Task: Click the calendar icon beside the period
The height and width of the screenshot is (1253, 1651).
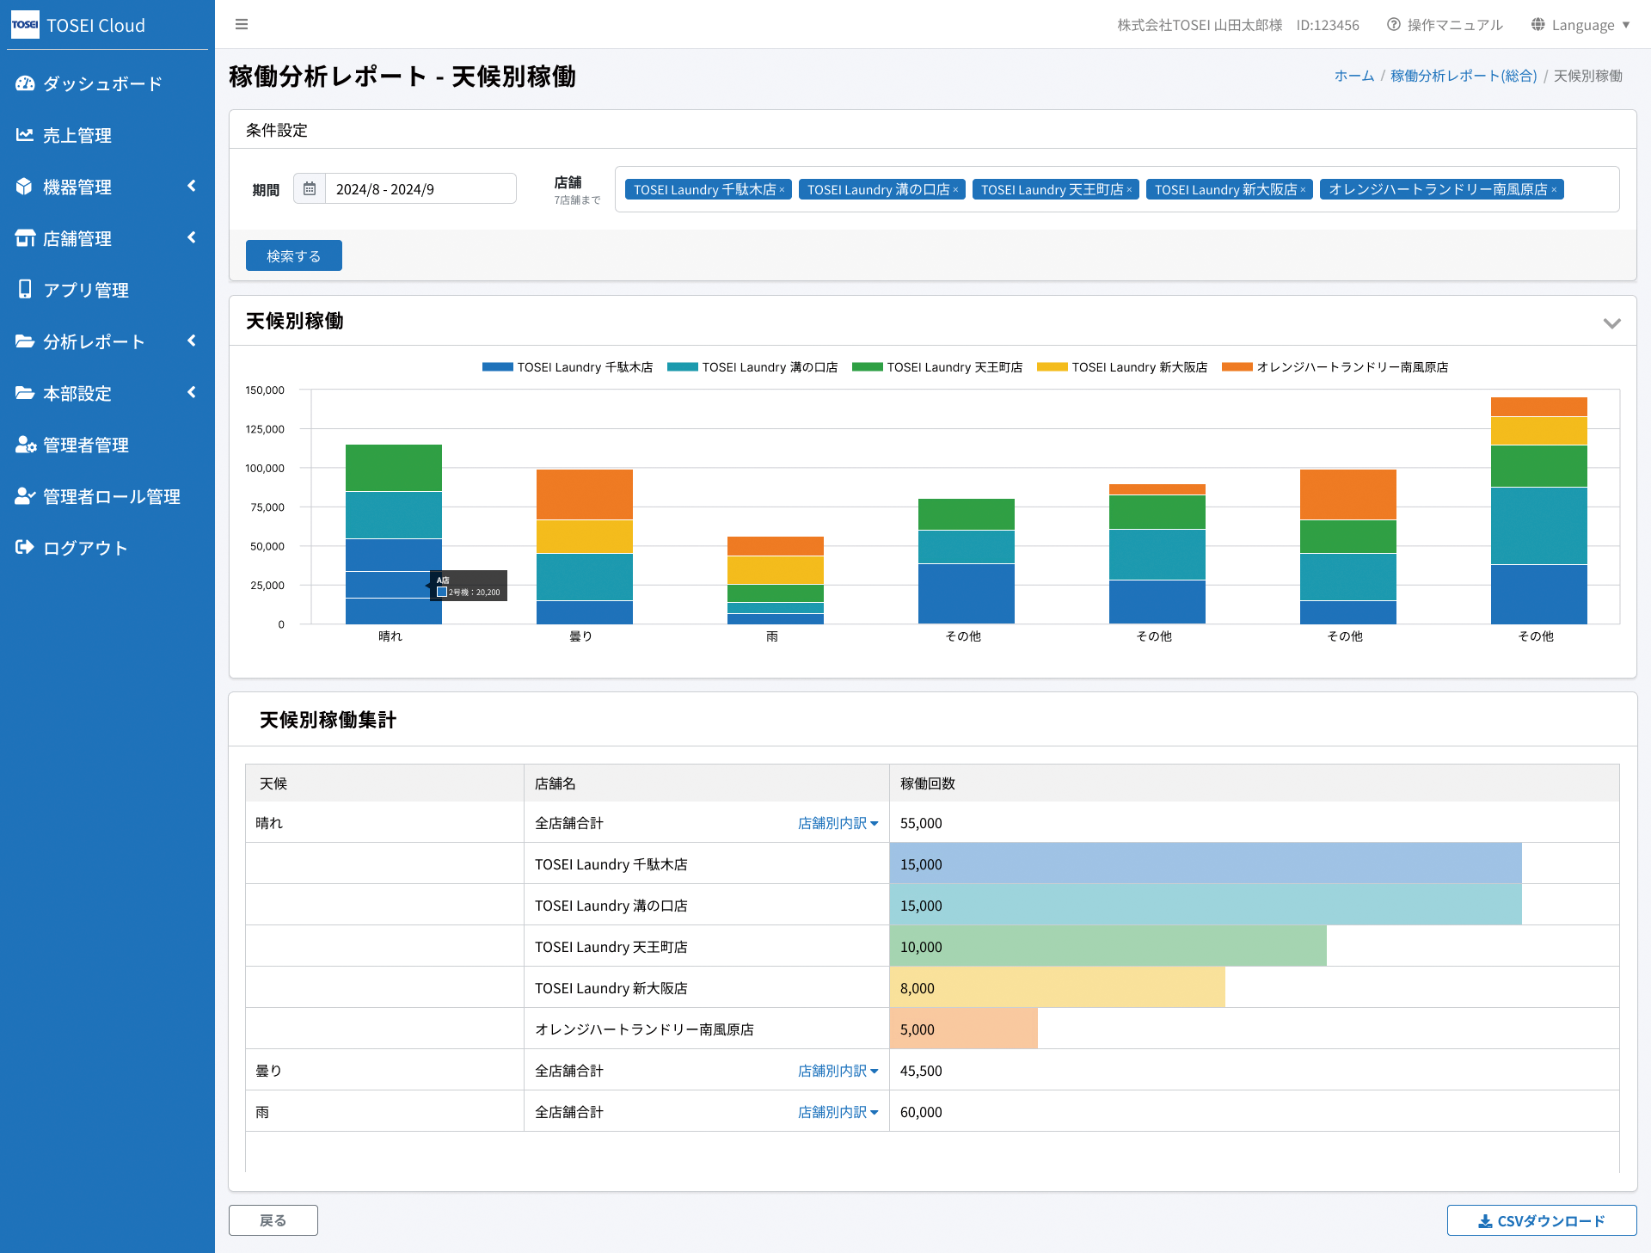Action: click(310, 188)
